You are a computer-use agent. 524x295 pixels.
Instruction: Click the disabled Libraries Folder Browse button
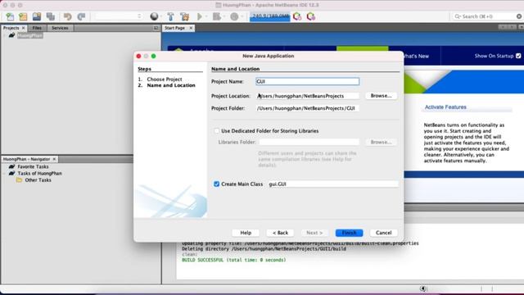coord(381,142)
